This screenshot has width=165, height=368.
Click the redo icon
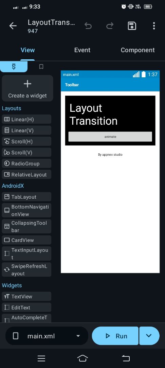pos(110,26)
